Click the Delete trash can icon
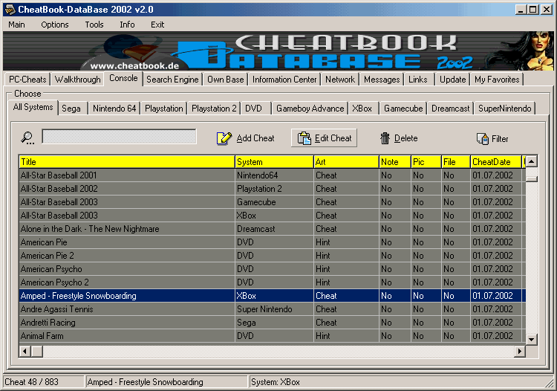 point(385,138)
